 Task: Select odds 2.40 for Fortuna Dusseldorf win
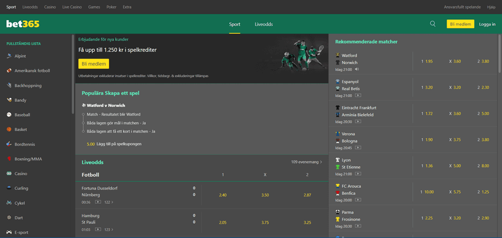pos(223,195)
